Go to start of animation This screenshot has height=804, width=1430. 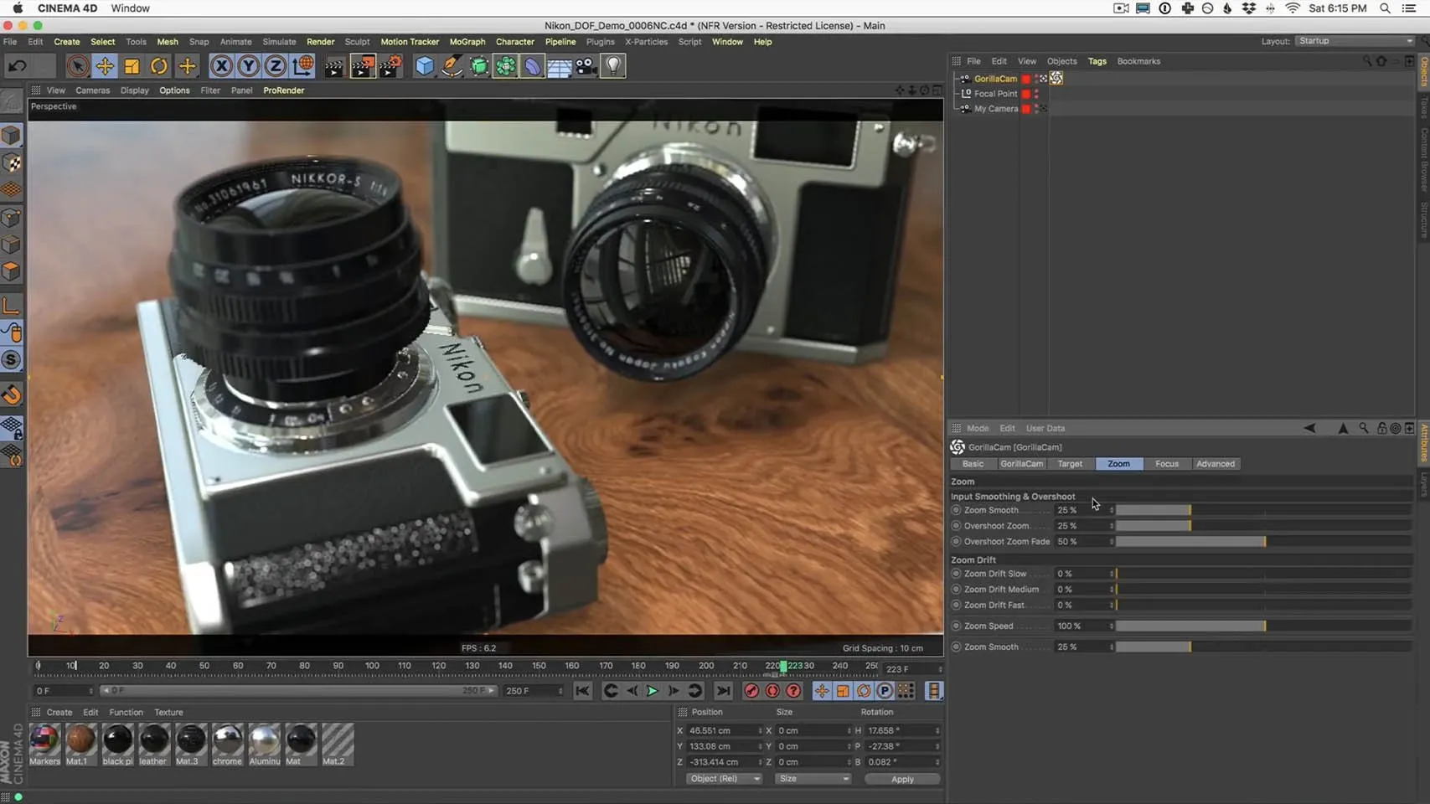[582, 691]
